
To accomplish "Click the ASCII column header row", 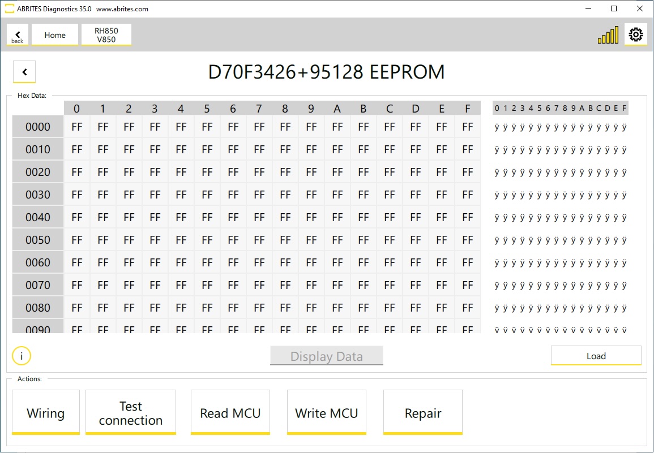I will click(560, 108).
